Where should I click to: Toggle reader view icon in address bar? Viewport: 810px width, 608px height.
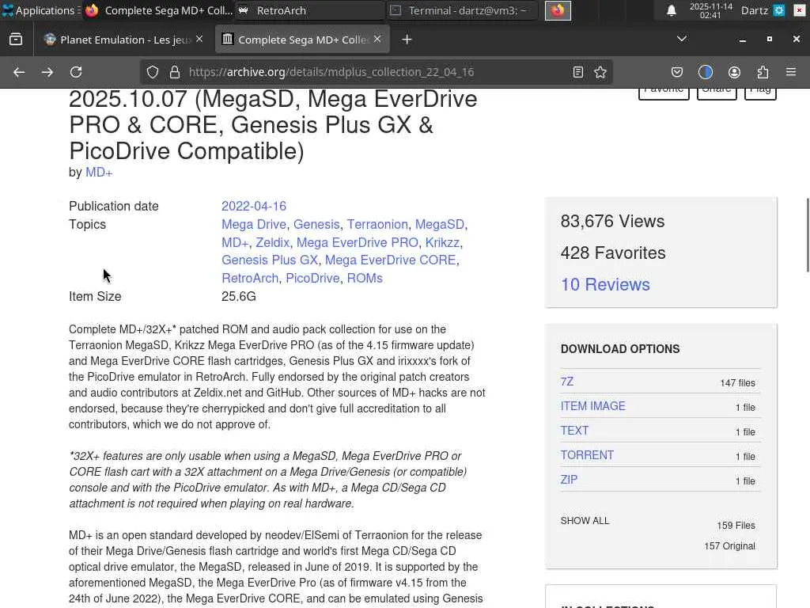point(578,72)
